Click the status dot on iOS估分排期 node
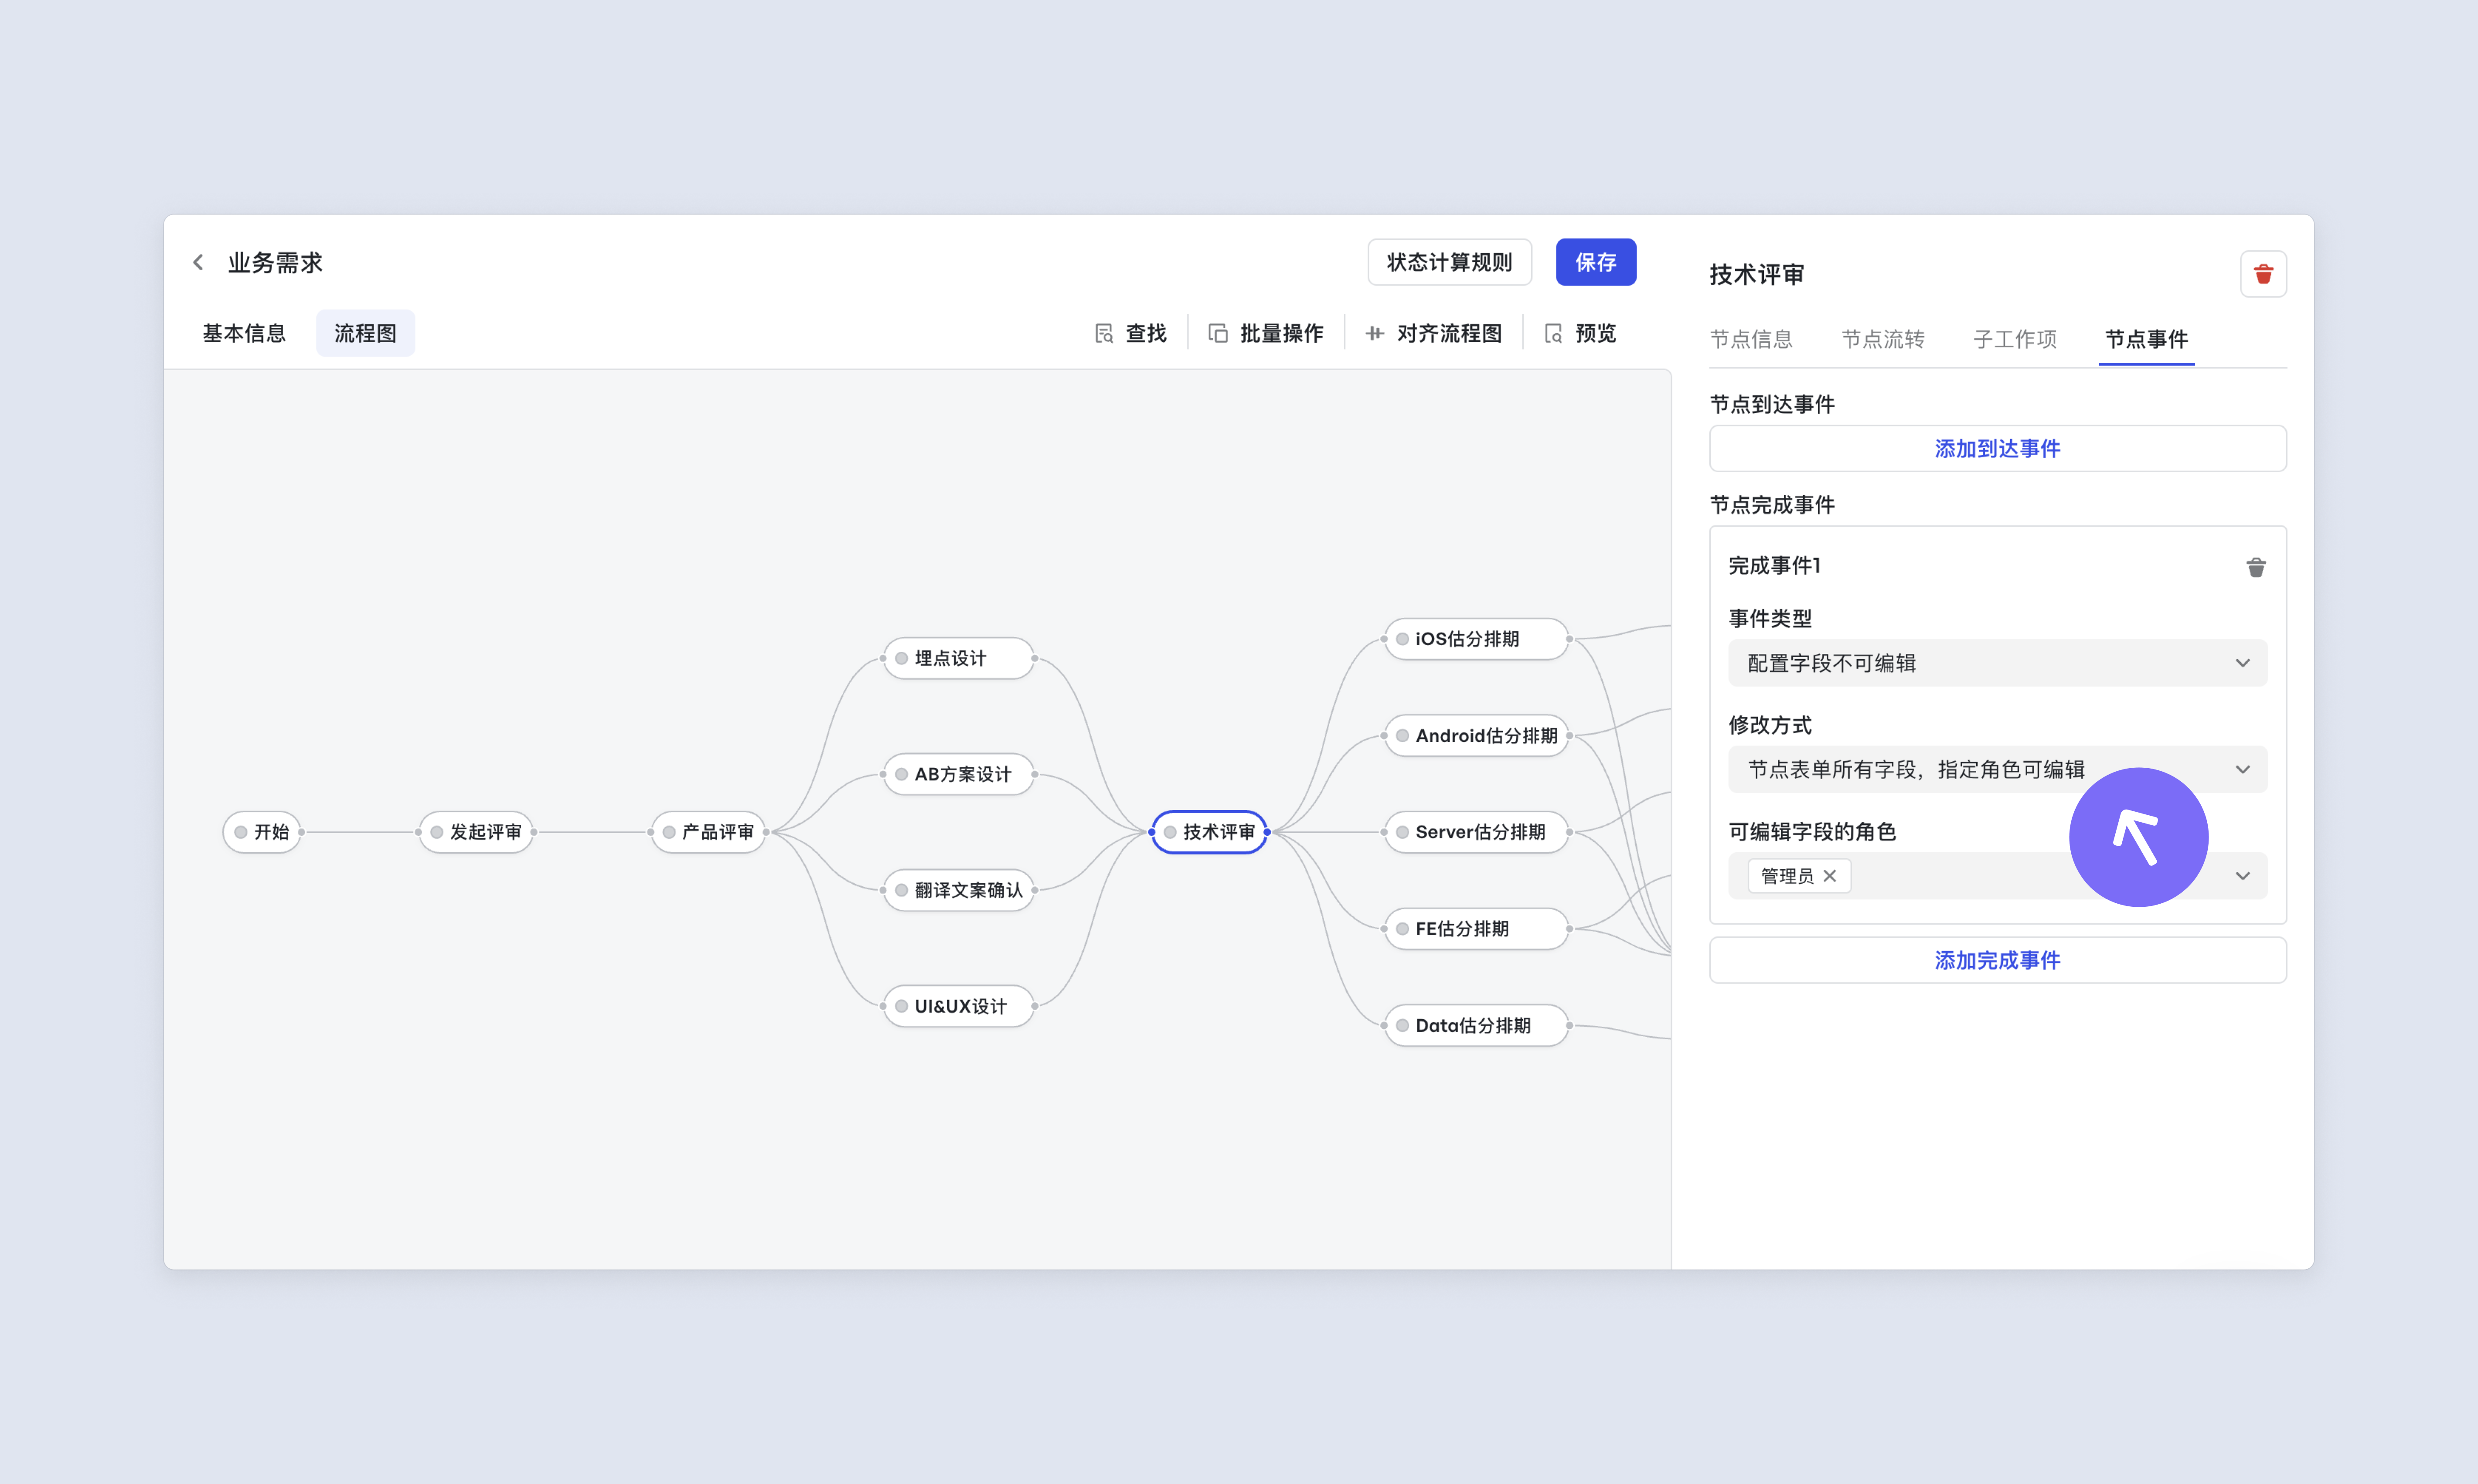This screenshot has height=1484, width=2478. [1403, 639]
